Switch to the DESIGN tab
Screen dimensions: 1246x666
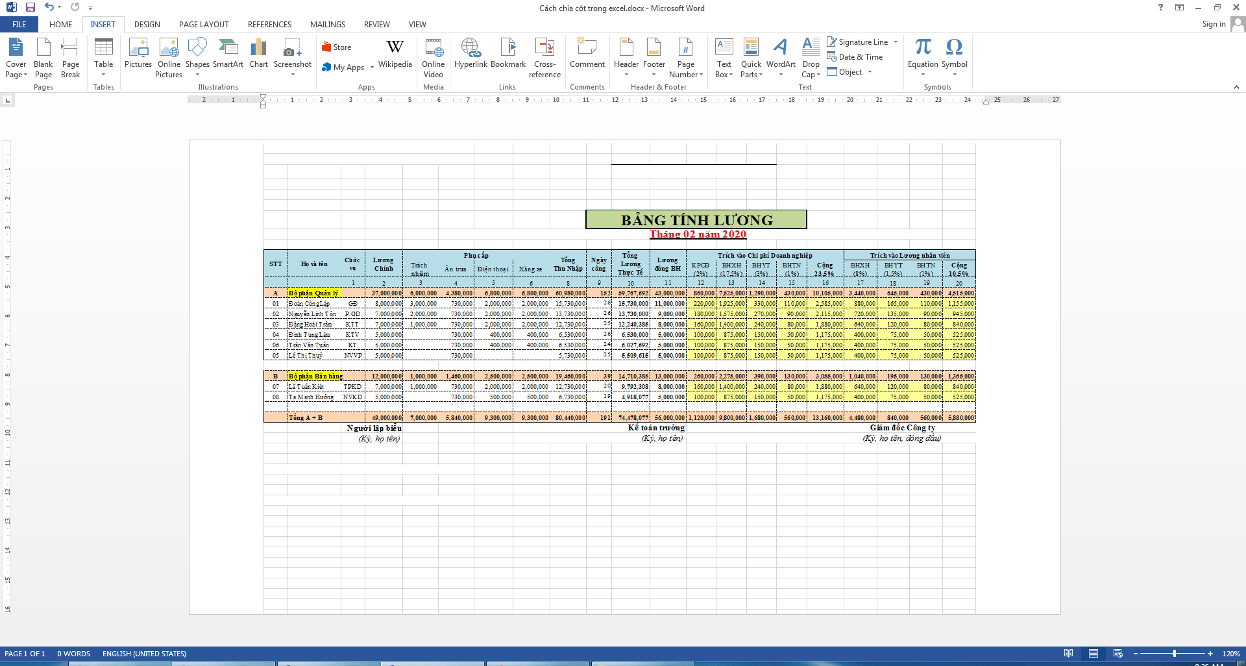point(147,24)
